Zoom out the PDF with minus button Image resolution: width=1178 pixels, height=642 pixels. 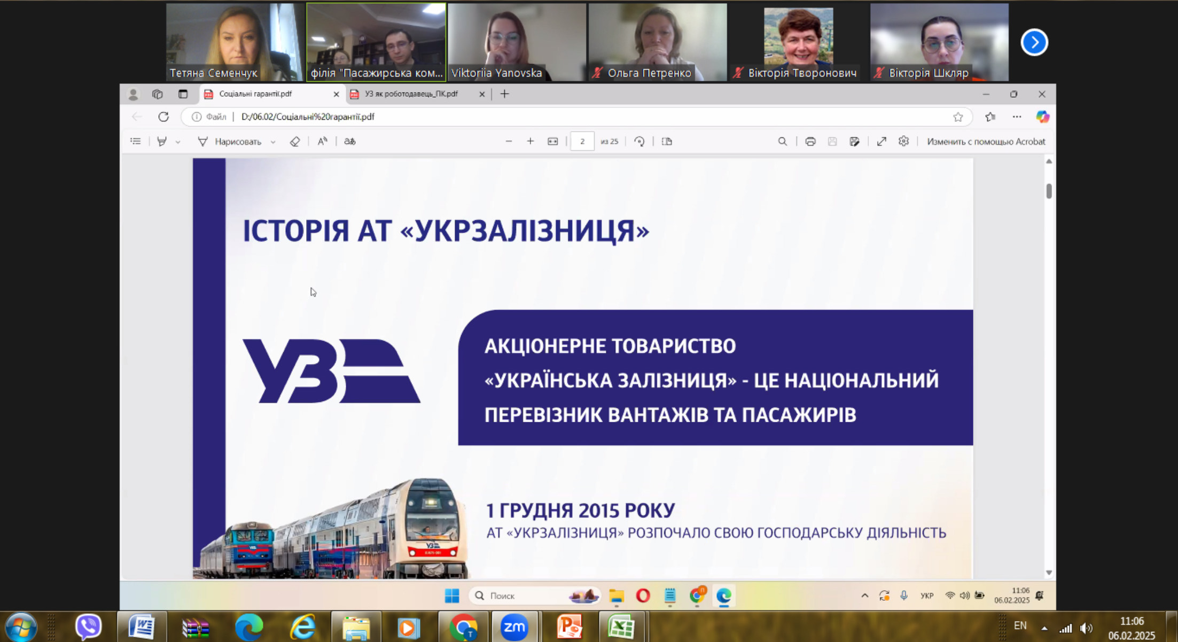(509, 142)
